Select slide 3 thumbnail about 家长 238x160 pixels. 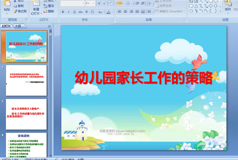26,114
